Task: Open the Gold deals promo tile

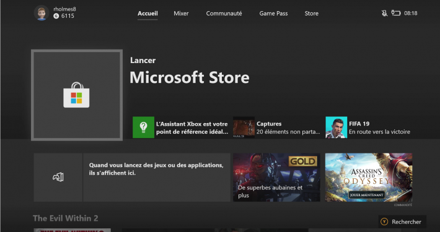Action: coord(276,177)
